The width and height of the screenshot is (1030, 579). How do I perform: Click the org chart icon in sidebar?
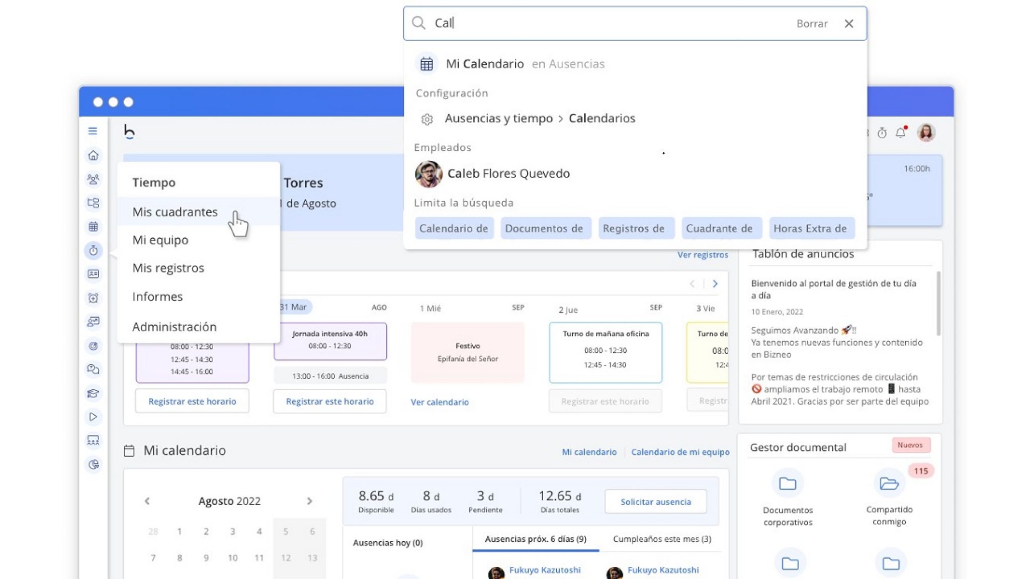pos(94,203)
